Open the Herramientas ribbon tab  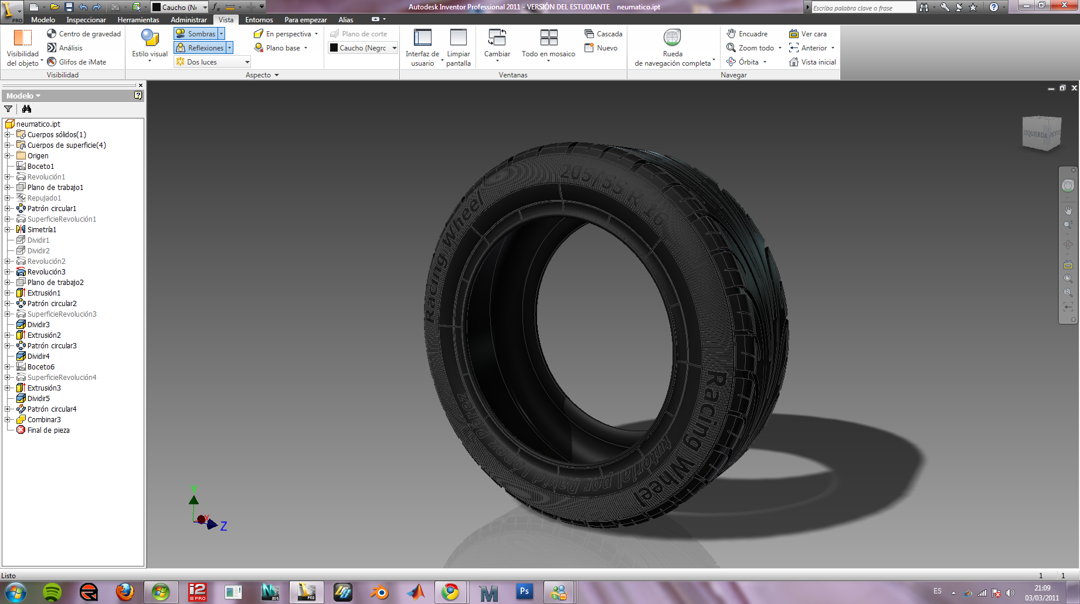pyautogui.click(x=138, y=20)
